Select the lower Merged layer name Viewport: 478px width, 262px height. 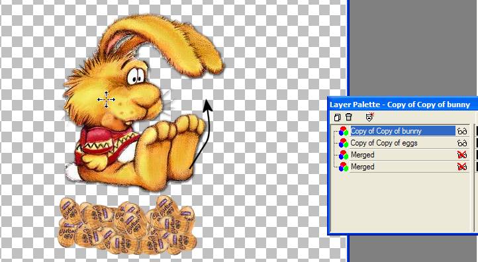(362, 167)
